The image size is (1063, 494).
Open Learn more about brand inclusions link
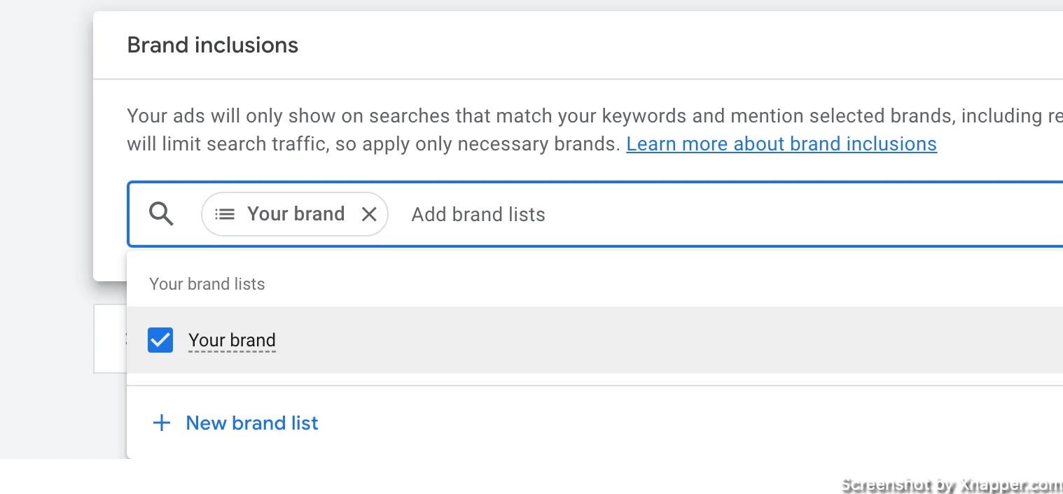[781, 144]
